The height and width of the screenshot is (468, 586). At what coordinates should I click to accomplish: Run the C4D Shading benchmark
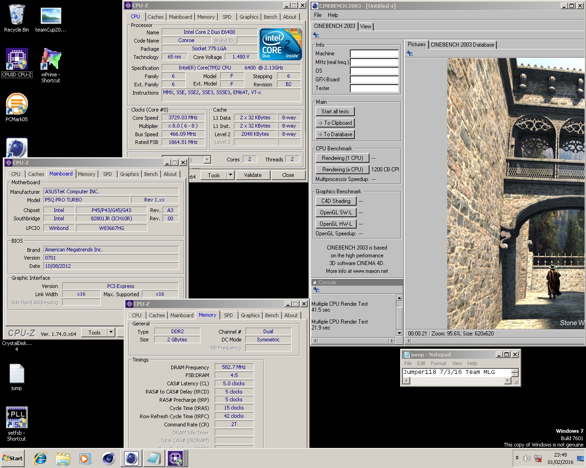[336, 201]
